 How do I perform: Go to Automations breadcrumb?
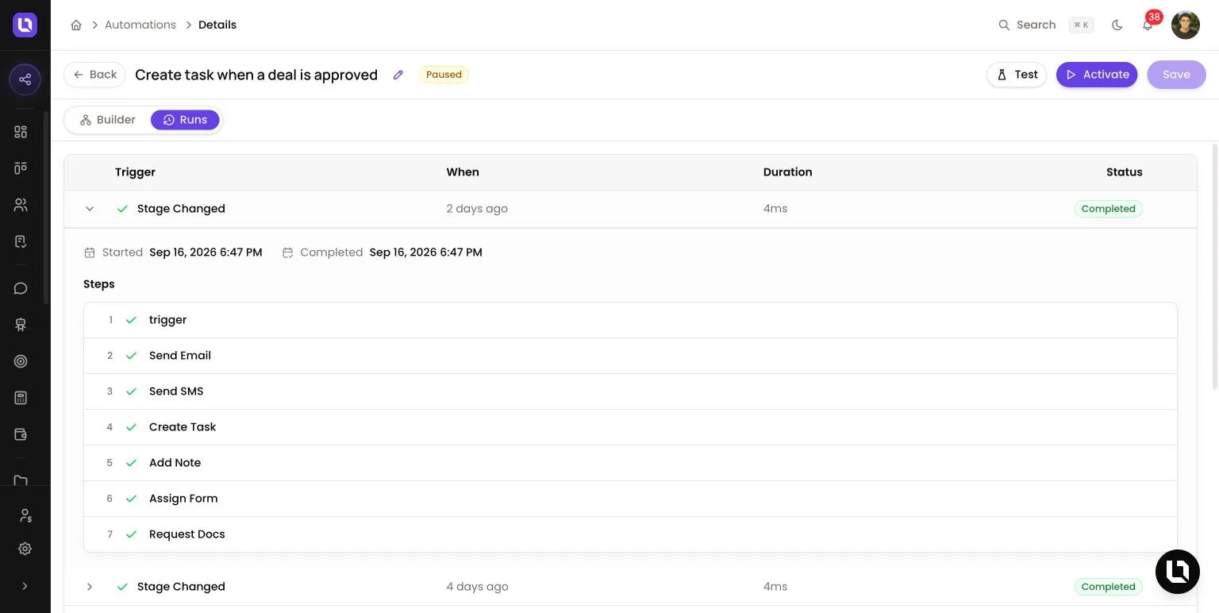140,25
